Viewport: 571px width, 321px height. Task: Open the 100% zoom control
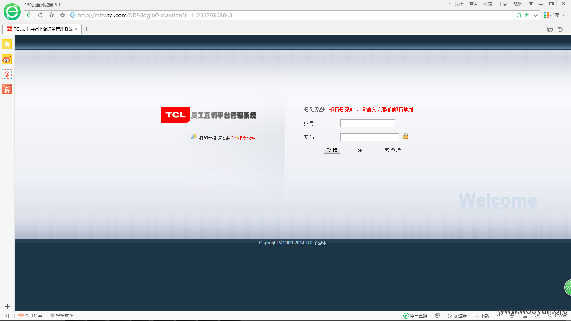coord(557,316)
